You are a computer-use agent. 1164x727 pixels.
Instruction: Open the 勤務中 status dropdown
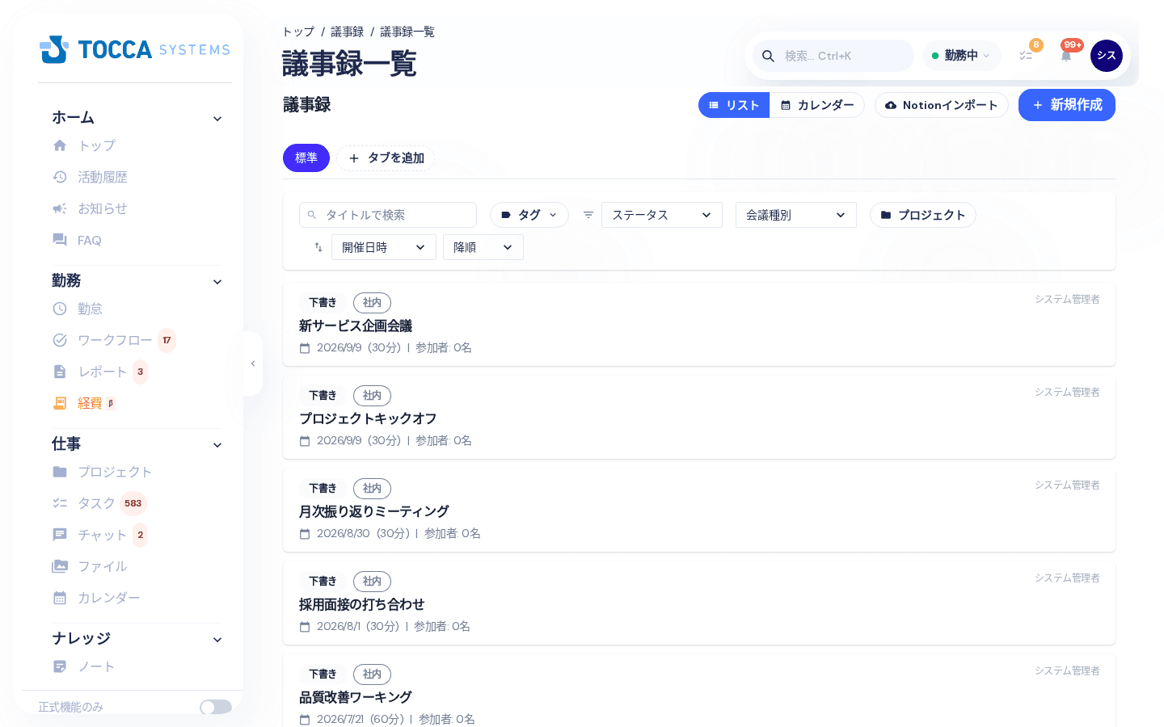tap(961, 56)
